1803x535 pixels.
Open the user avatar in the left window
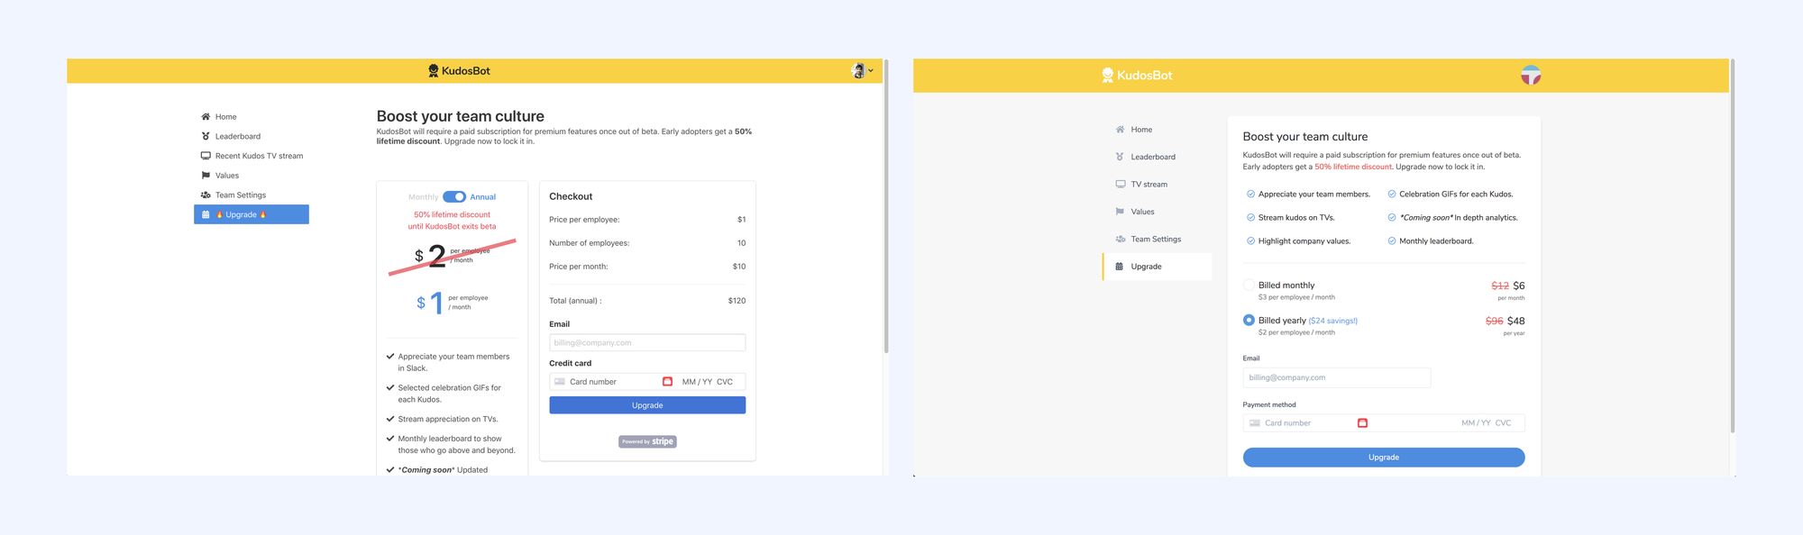(858, 70)
